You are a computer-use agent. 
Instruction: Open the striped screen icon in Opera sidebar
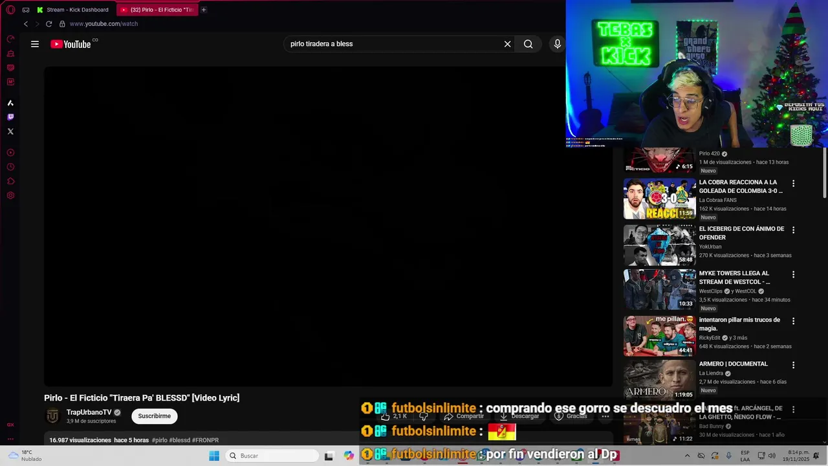[x=10, y=67]
